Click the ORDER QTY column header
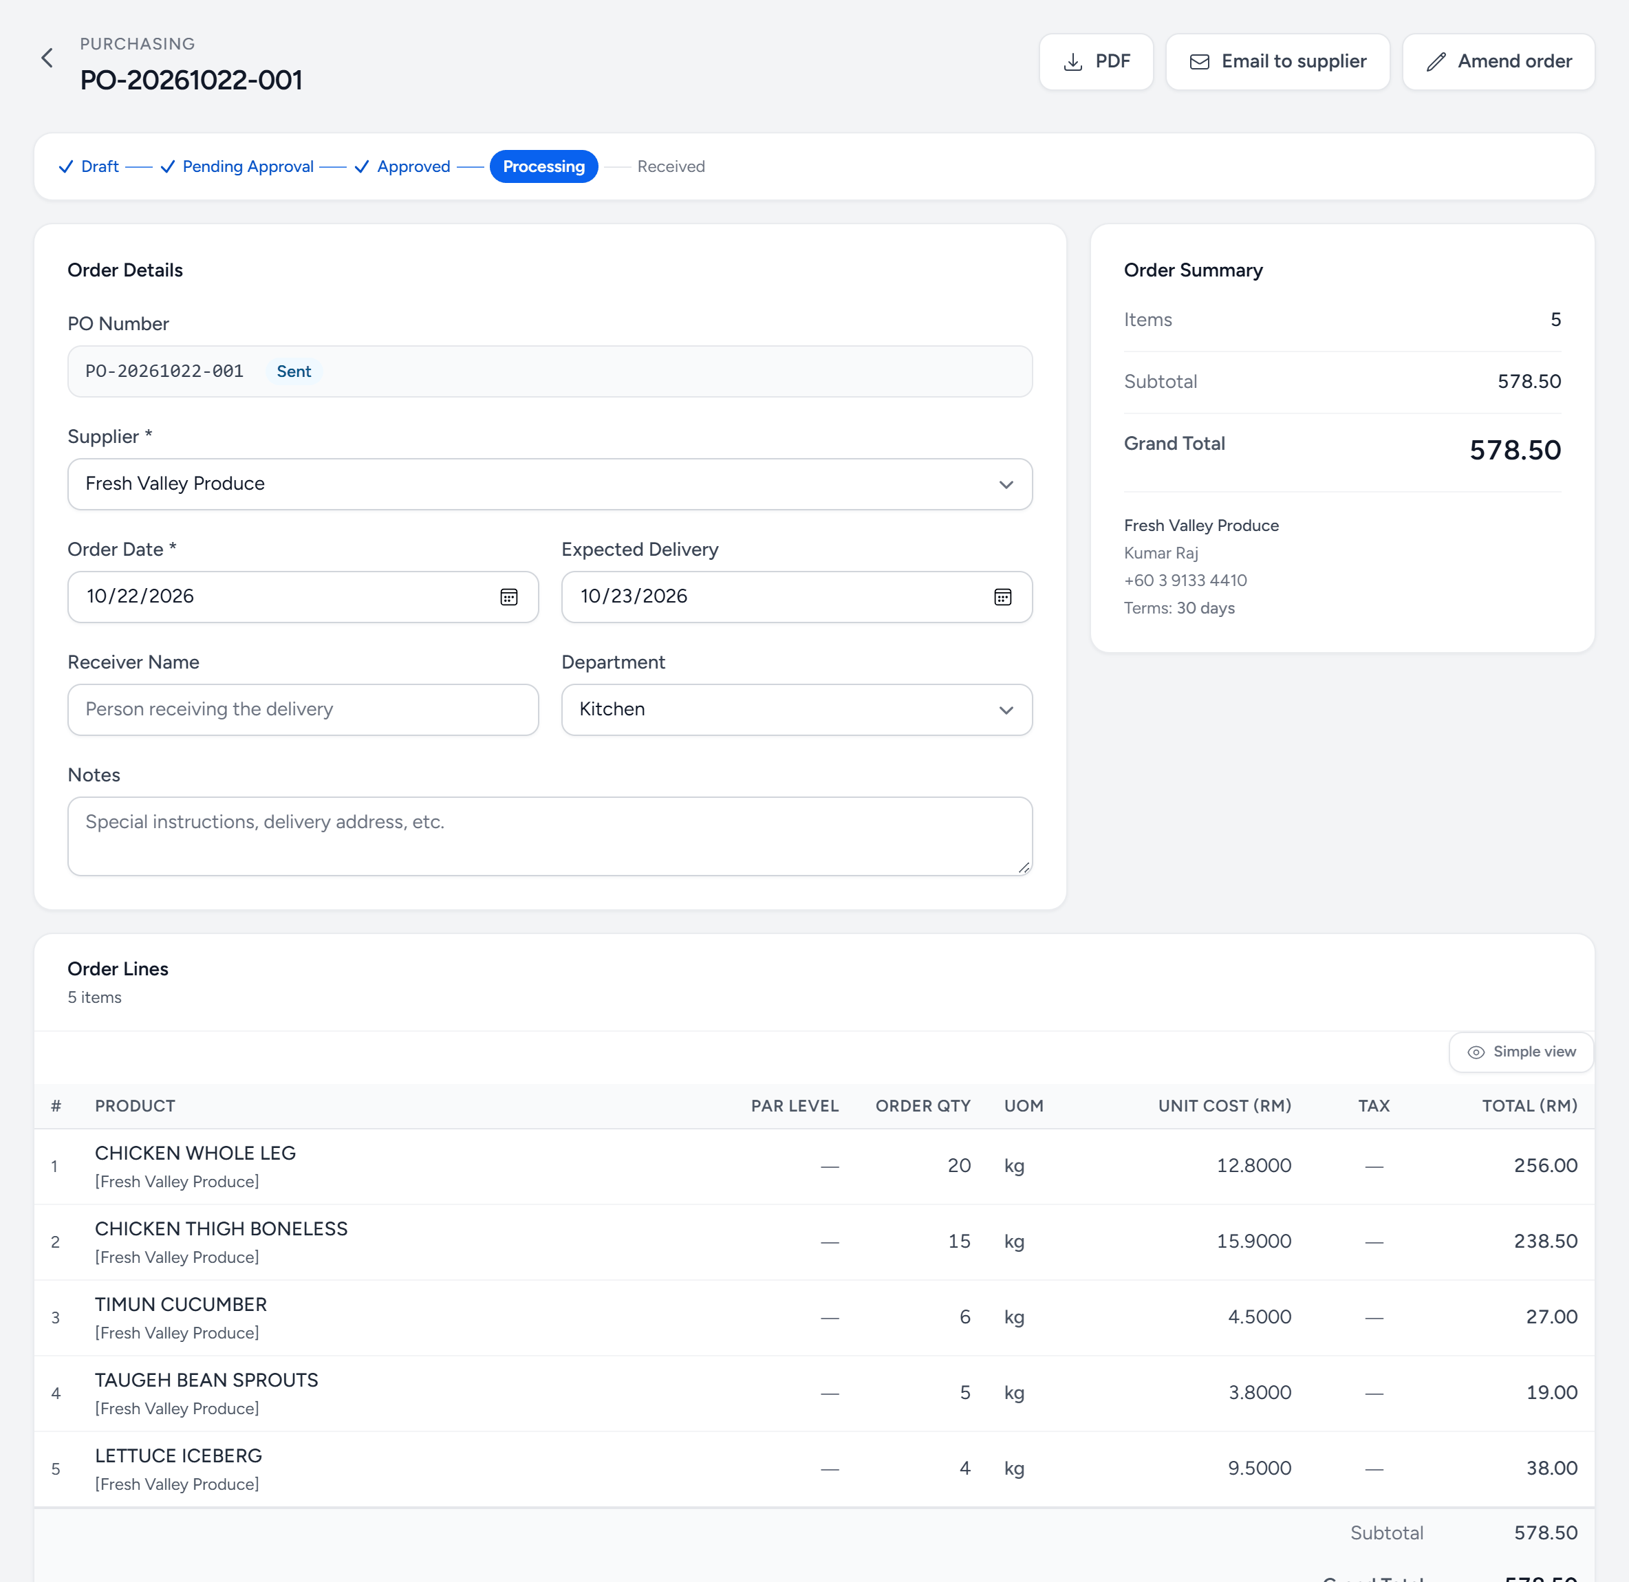The width and height of the screenshot is (1629, 1582). 923,1106
